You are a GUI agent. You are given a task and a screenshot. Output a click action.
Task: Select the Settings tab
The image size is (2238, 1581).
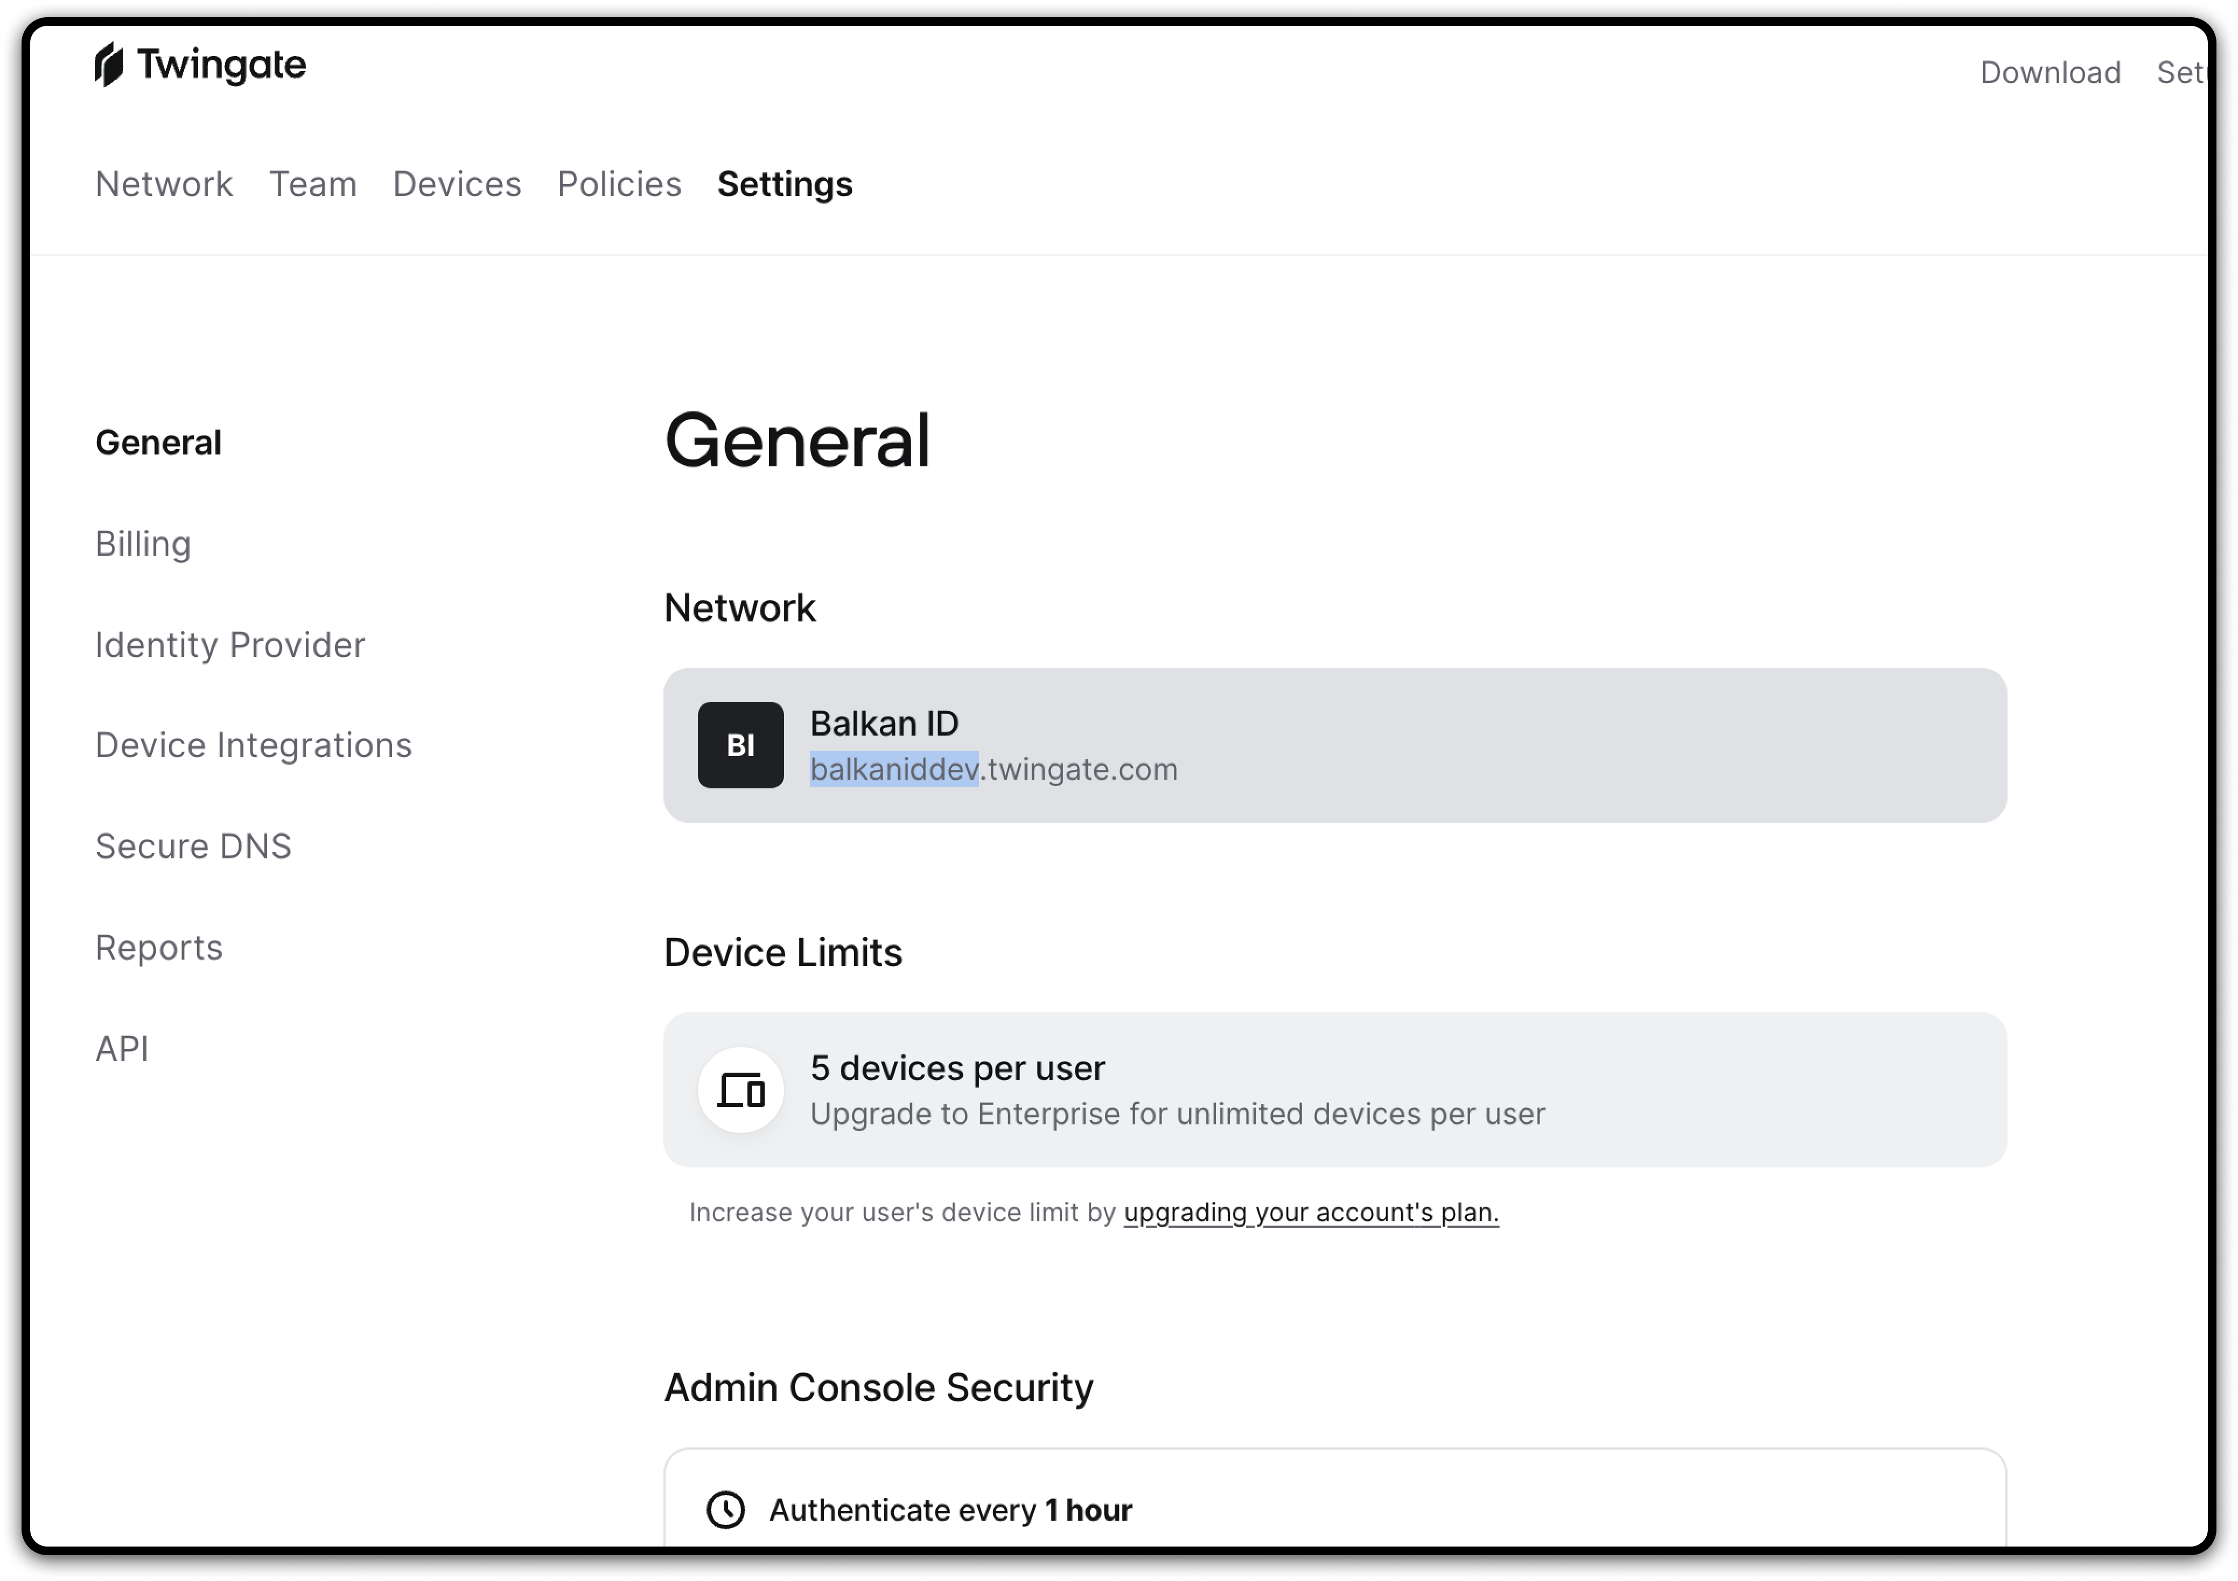[x=784, y=184]
